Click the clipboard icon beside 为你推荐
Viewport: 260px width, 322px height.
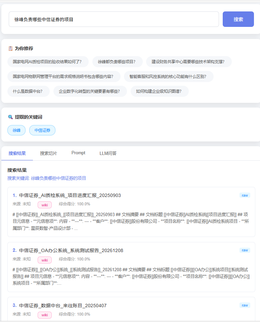tap(10, 48)
